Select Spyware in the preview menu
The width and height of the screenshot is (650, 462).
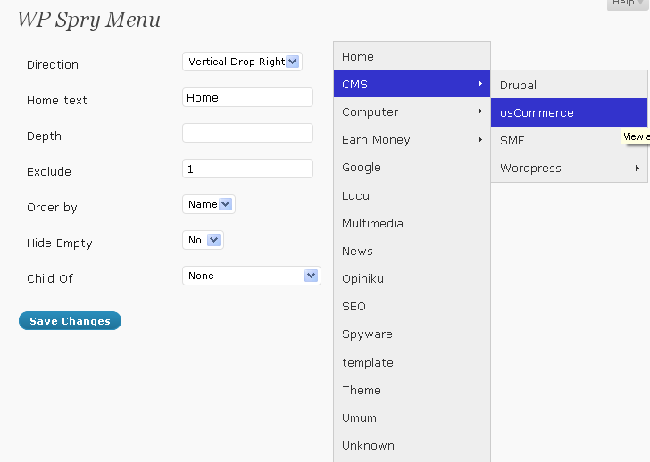coord(412,334)
